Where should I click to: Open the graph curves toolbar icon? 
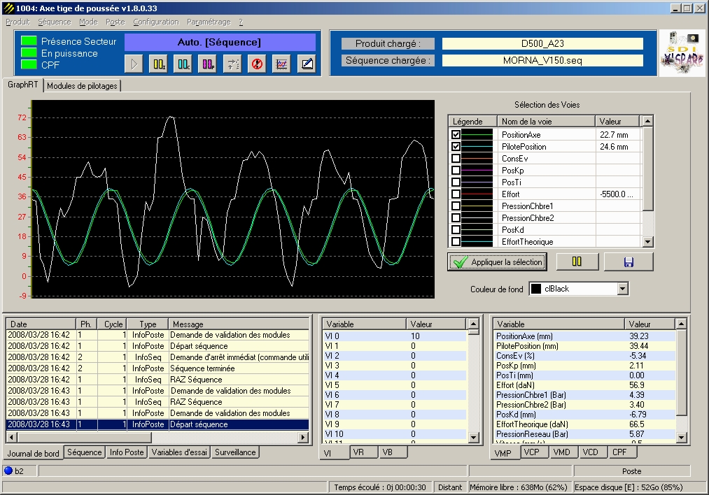[x=281, y=64]
